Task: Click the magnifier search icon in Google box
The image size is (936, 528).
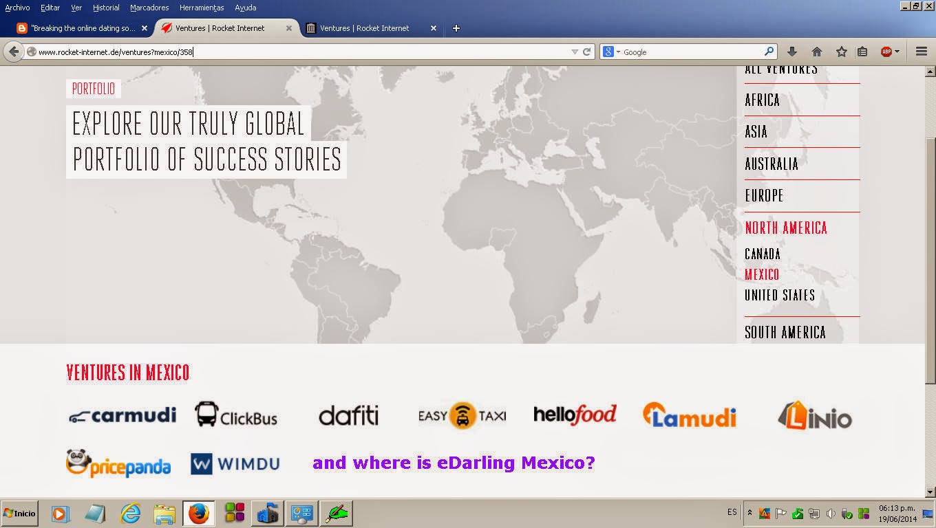Action: 769,52
